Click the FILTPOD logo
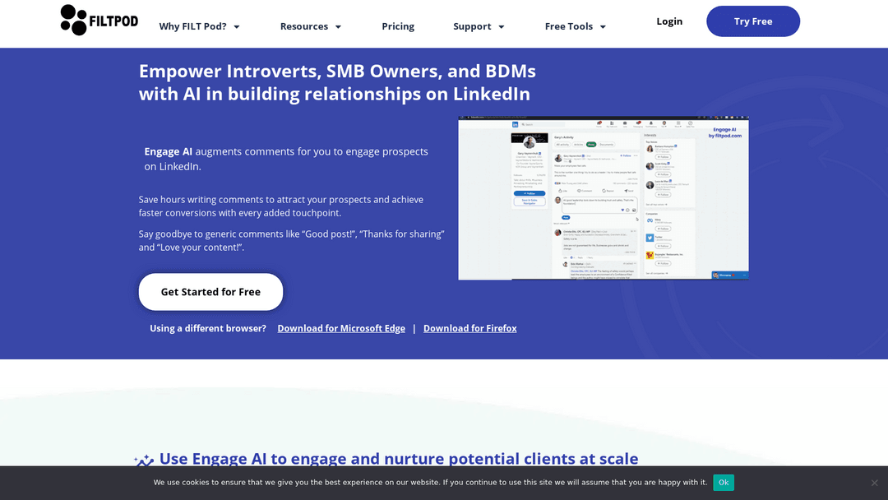Image resolution: width=888 pixels, height=500 pixels. pos(99,21)
